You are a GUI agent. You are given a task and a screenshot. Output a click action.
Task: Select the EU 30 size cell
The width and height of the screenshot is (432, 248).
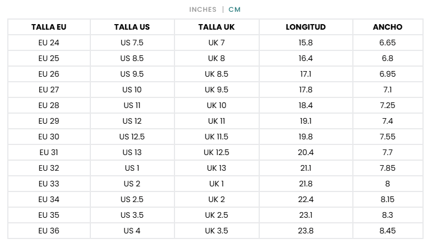point(49,137)
